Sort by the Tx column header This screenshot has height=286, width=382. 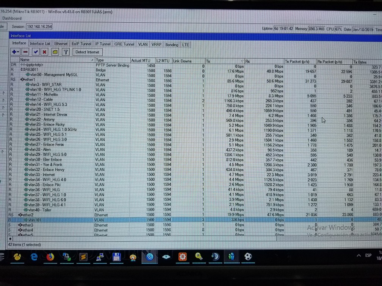pyautogui.click(x=225, y=61)
